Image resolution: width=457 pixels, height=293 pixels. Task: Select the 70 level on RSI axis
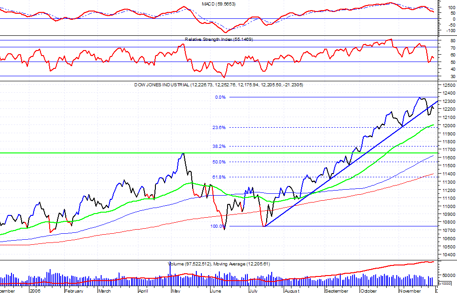tap(452, 48)
